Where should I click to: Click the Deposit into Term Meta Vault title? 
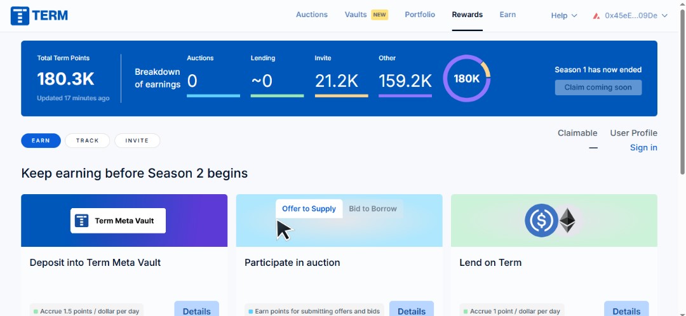click(95, 263)
